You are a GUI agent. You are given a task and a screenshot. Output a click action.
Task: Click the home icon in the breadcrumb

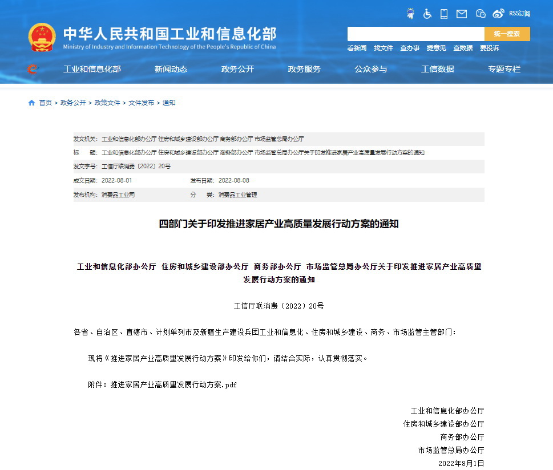click(31, 103)
